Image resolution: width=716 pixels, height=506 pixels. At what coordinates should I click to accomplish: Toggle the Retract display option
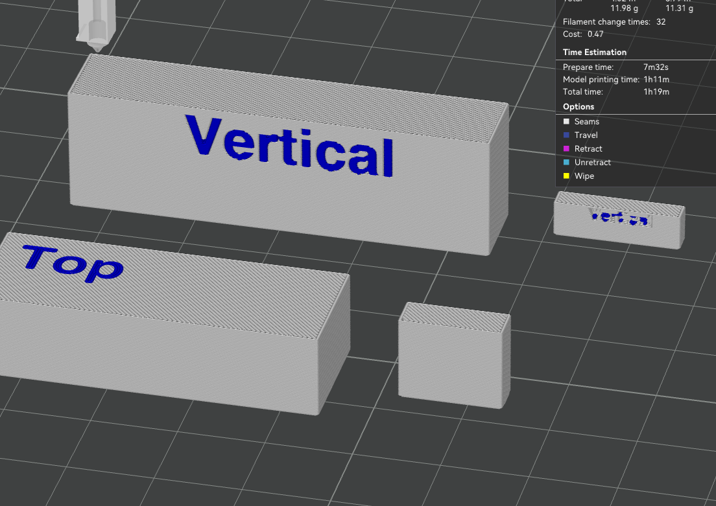(582, 149)
